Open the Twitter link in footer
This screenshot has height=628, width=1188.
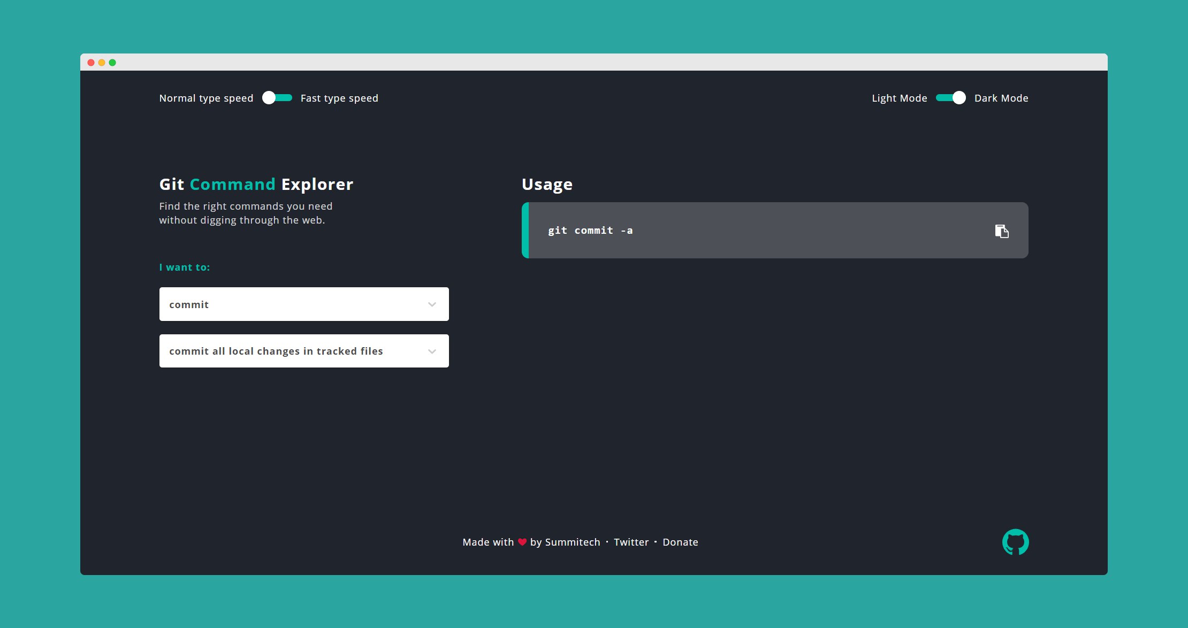(631, 542)
